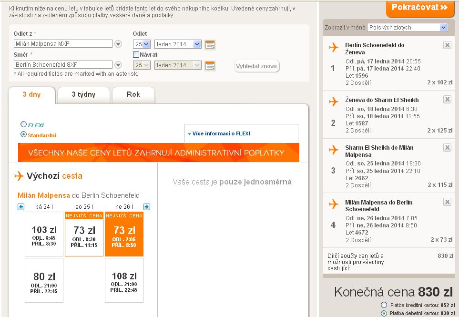Image resolution: width=459 pixels, height=317 pixels.
Task: Expand Více informací o FLEXI link
Action: [x=219, y=134]
